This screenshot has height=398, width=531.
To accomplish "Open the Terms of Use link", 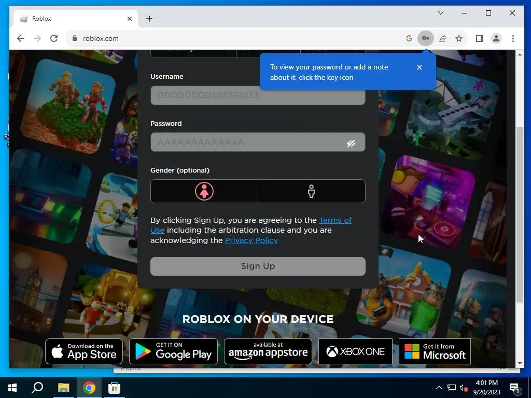I will tap(251, 225).
